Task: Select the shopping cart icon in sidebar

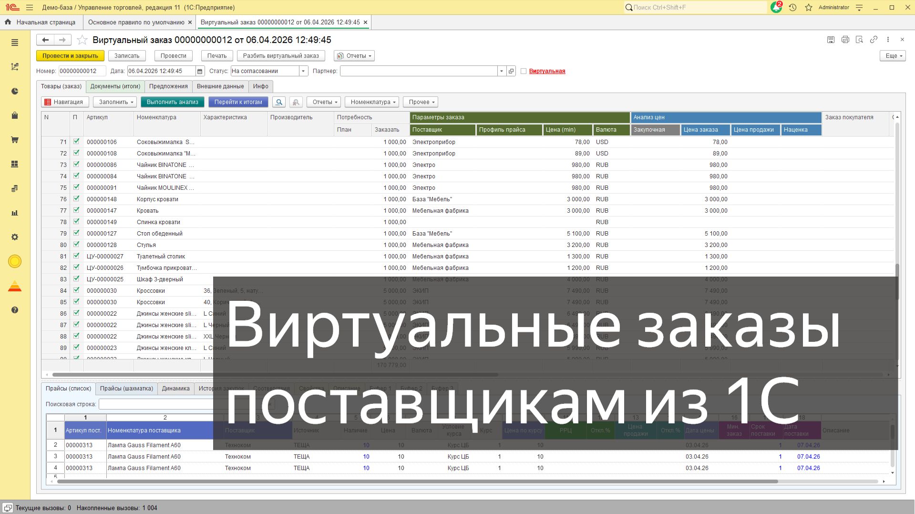Action: pos(14,140)
